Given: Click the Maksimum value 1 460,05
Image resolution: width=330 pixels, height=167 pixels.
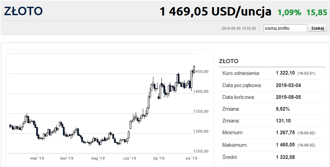Looking at the screenshot, I should [x=285, y=145].
